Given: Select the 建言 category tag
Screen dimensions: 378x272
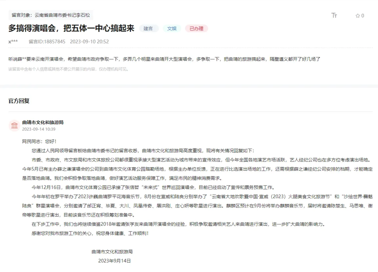Looking at the screenshot, I should (x=149, y=29).
